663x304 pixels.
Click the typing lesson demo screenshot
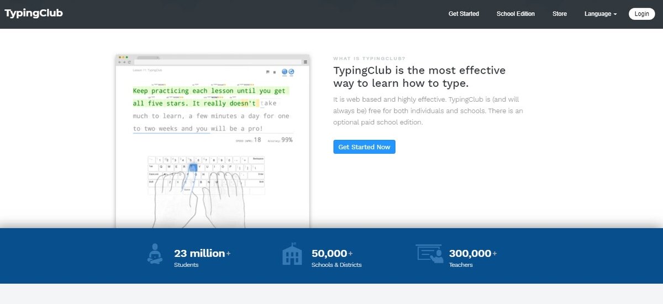click(x=213, y=141)
